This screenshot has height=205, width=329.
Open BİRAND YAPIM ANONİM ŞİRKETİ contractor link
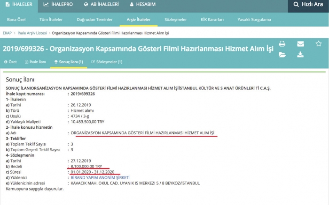[x=97, y=178]
